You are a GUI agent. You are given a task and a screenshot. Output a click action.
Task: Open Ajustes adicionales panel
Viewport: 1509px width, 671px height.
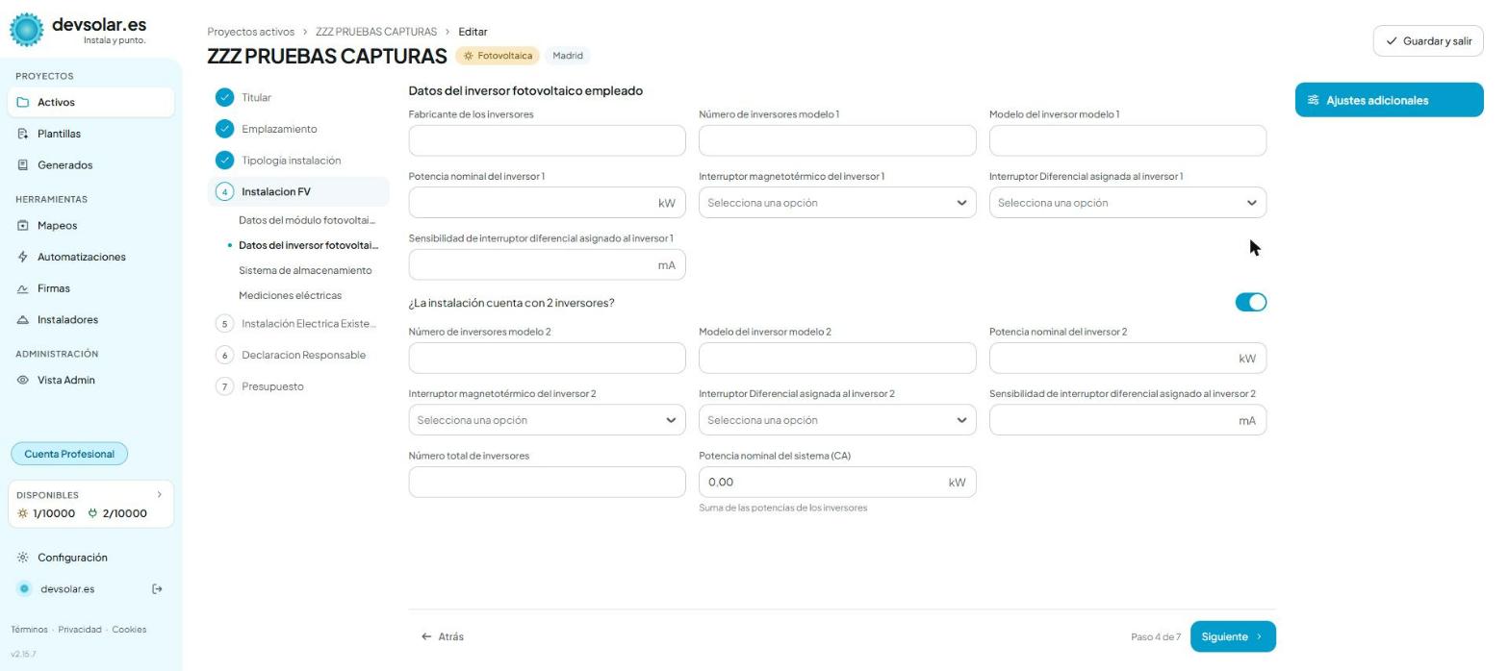click(1389, 100)
